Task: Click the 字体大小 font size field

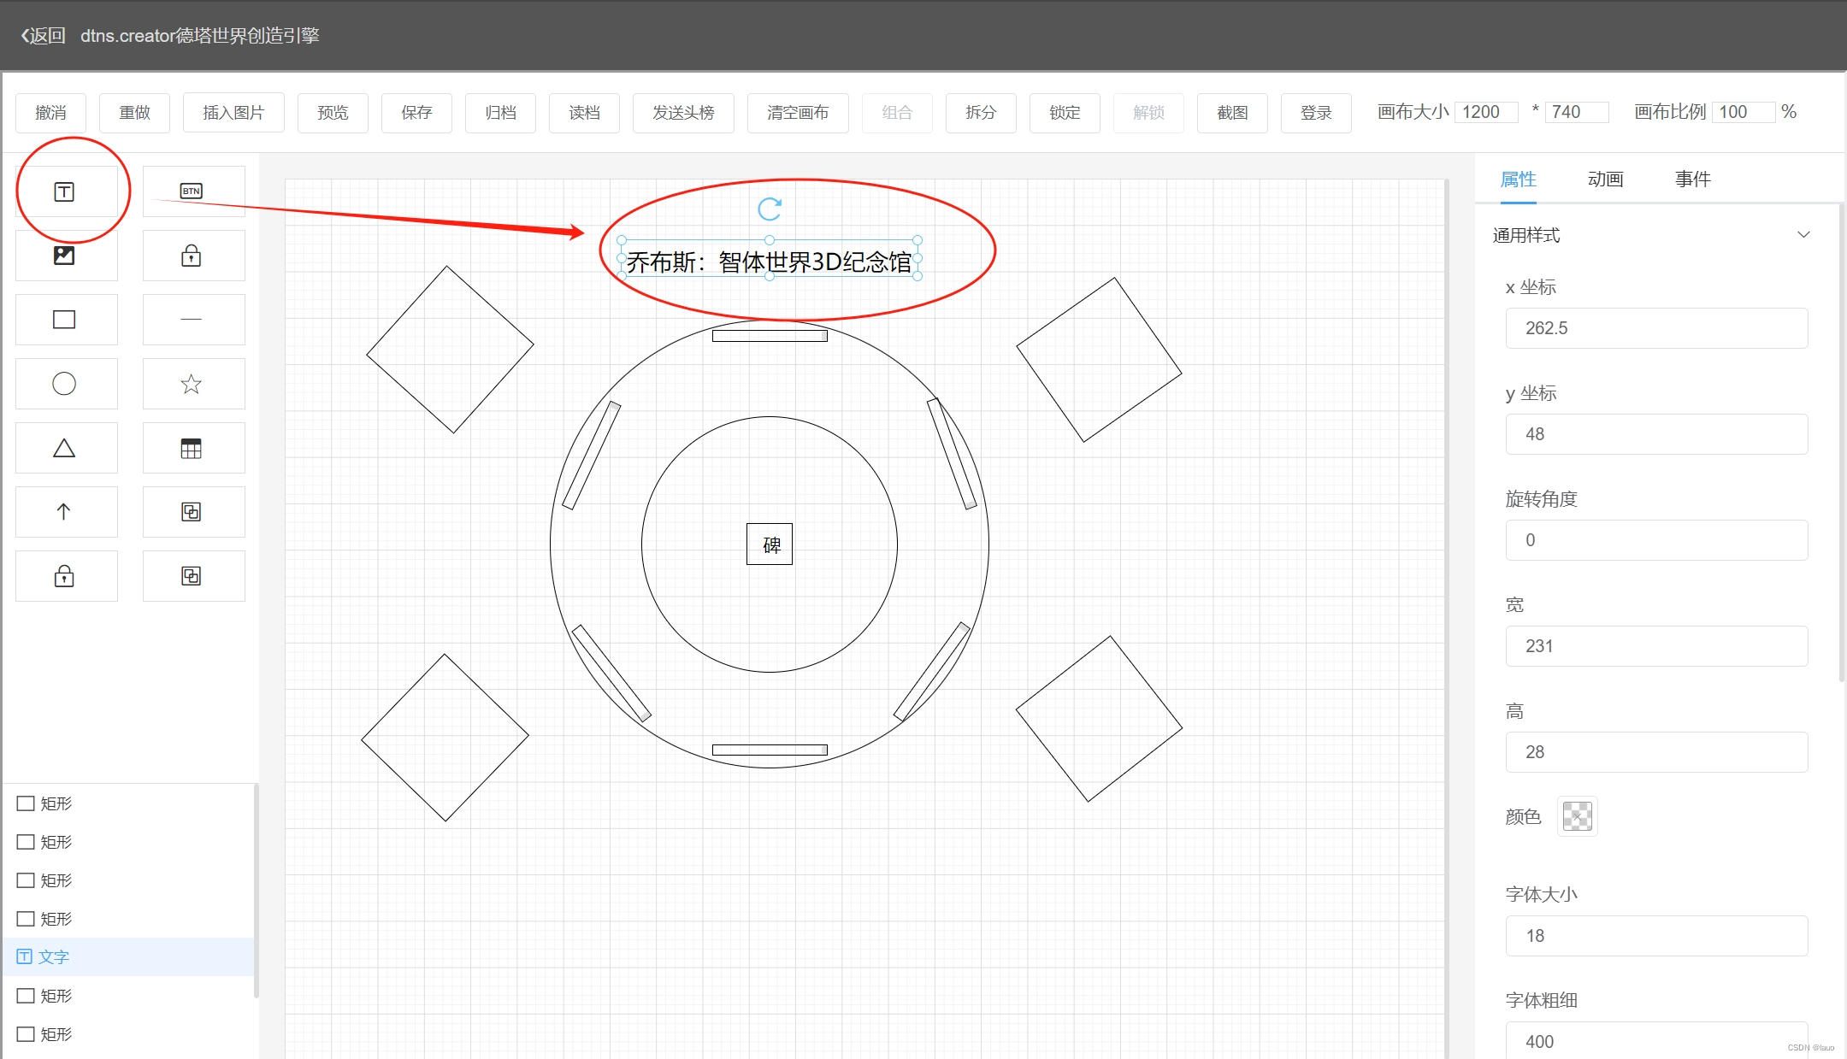Action: click(1657, 936)
